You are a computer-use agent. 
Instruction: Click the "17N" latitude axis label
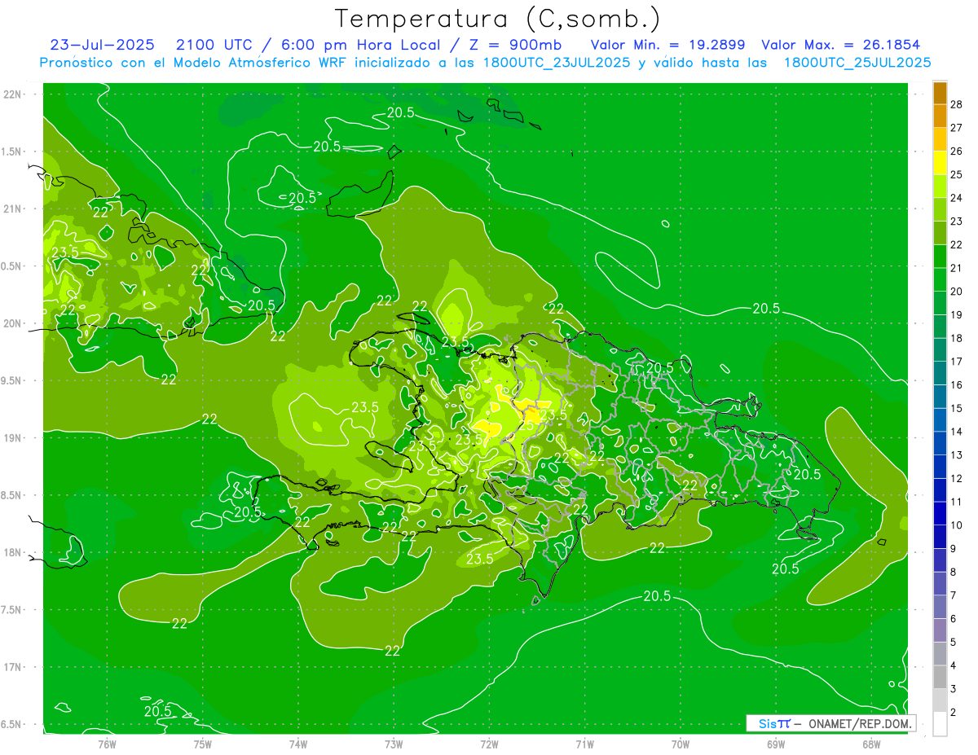[x=13, y=667]
